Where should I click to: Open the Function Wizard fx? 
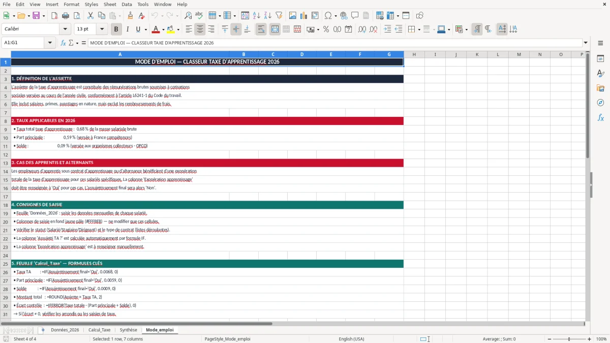[x=63, y=43]
